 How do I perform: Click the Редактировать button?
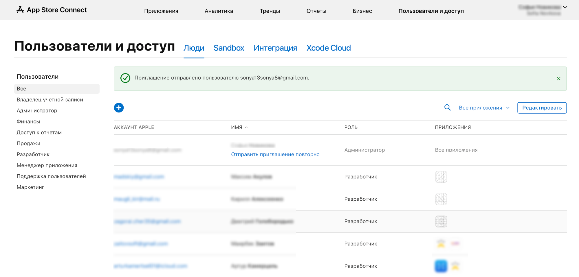[542, 108]
